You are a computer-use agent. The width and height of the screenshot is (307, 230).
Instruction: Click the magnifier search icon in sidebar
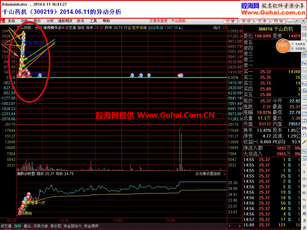(x=304, y=98)
